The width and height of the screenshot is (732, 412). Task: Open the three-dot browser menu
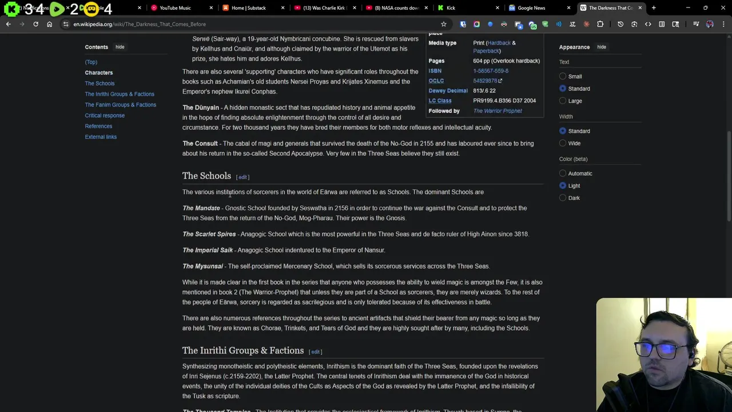(x=723, y=24)
